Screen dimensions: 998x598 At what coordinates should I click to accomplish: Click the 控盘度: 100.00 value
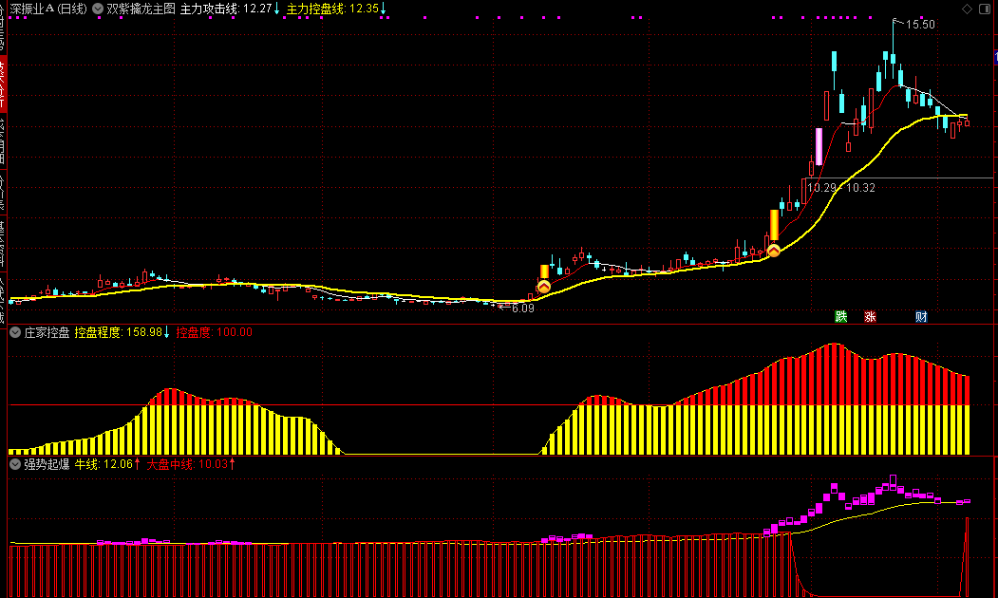[215, 332]
